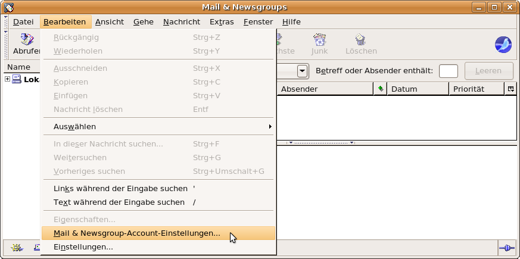520x259 pixels.
Task: Click the SeaMonkey bird logo icon
Action: pos(503,45)
